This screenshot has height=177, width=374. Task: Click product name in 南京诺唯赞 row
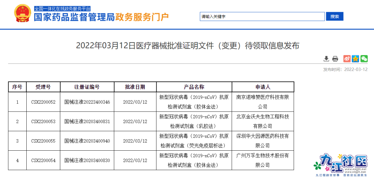pos(194,102)
